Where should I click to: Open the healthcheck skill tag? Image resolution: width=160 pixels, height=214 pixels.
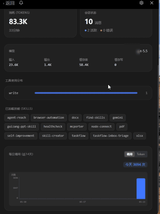[x=53, y=127]
